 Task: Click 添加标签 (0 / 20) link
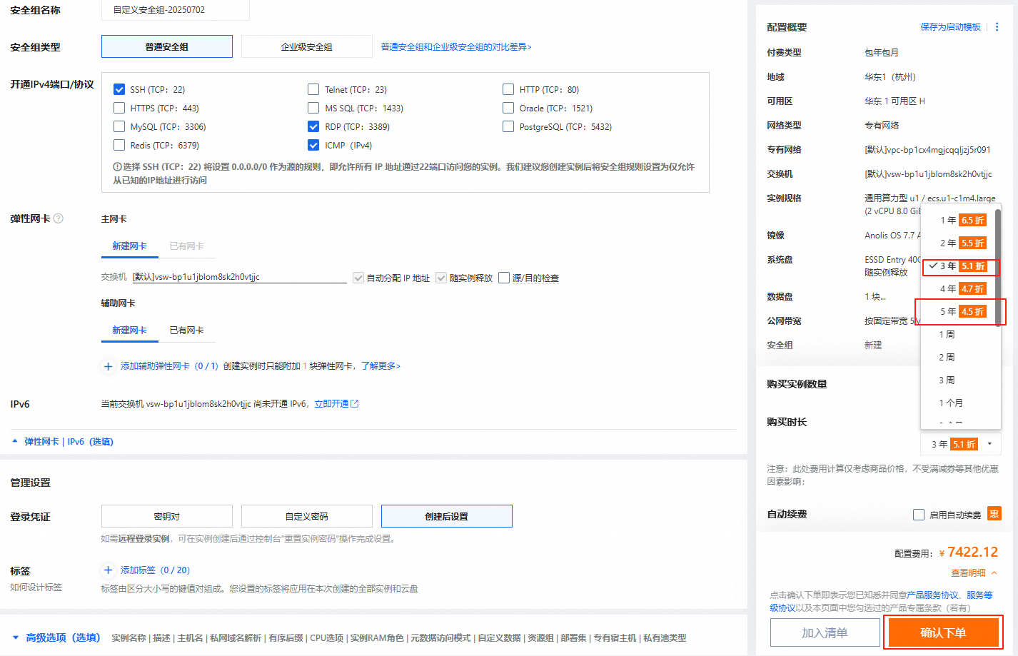click(x=155, y=570)
